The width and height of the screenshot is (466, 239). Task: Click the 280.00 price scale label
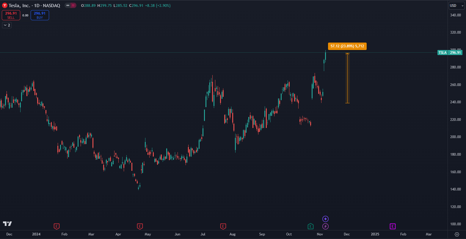(455, 67)
